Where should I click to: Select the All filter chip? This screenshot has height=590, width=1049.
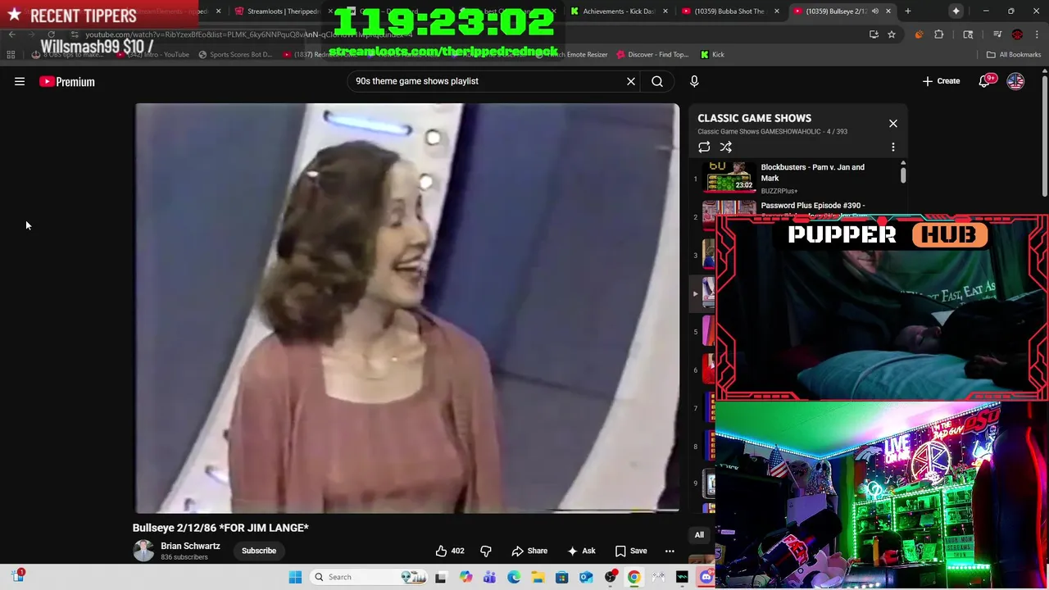(x=699, y=535)
